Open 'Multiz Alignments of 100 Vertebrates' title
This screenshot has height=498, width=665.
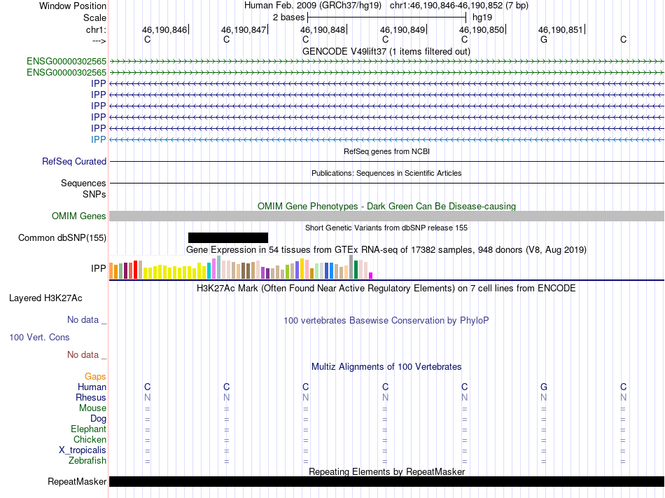[x=386, y=366]
